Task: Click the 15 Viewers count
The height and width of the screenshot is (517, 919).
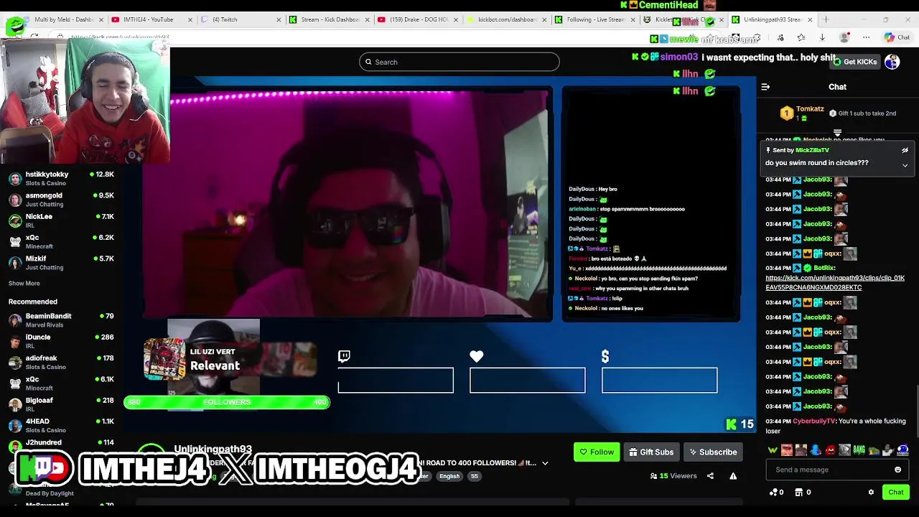Action: pyautogui.click(x=673, y=476)
